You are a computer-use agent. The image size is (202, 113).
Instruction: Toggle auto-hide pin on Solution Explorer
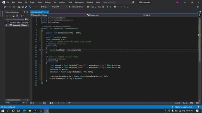[25, 12]
